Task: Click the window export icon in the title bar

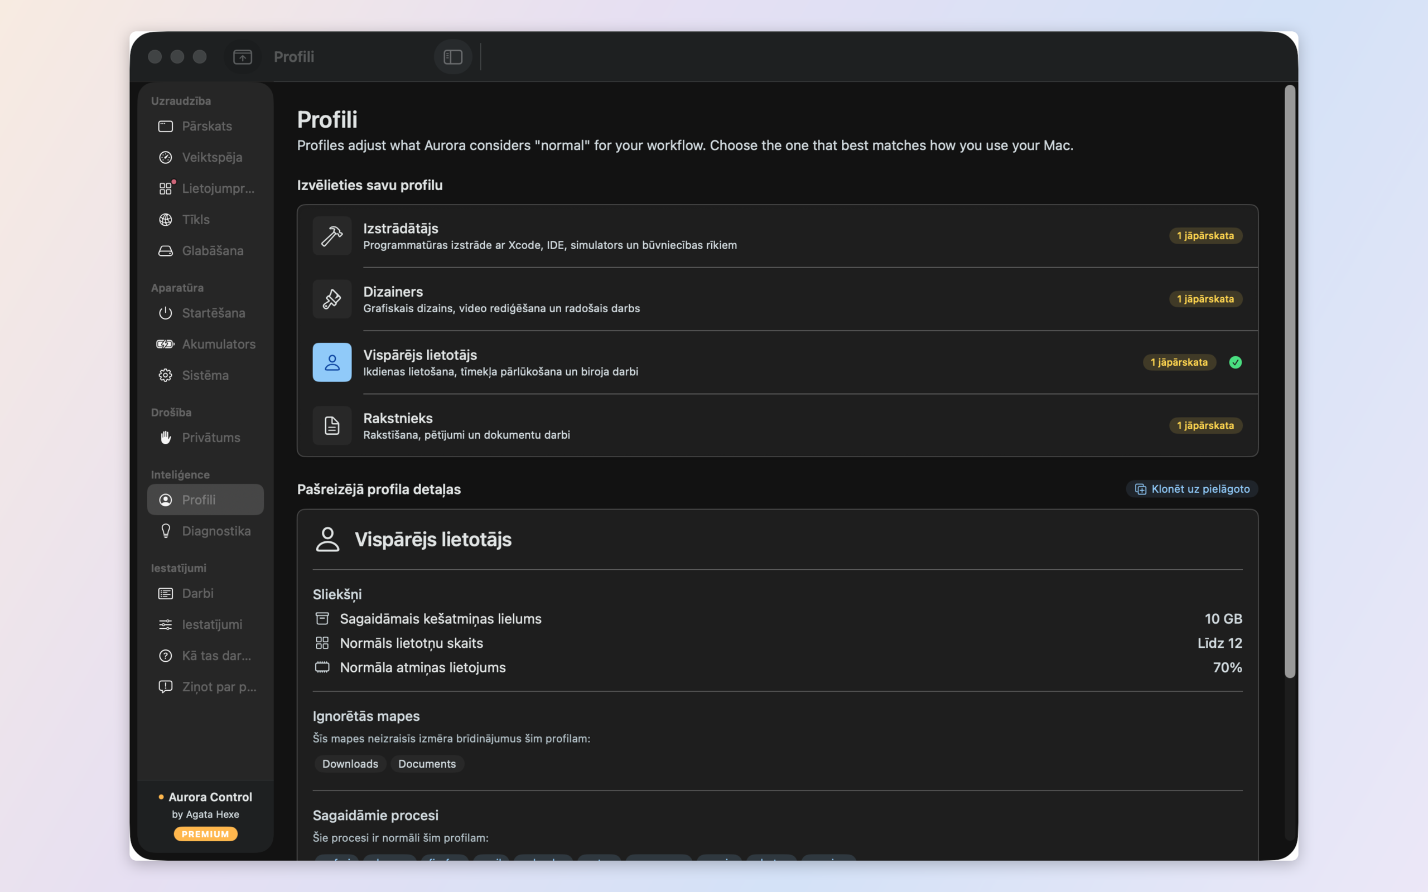Action: [243, 57]
